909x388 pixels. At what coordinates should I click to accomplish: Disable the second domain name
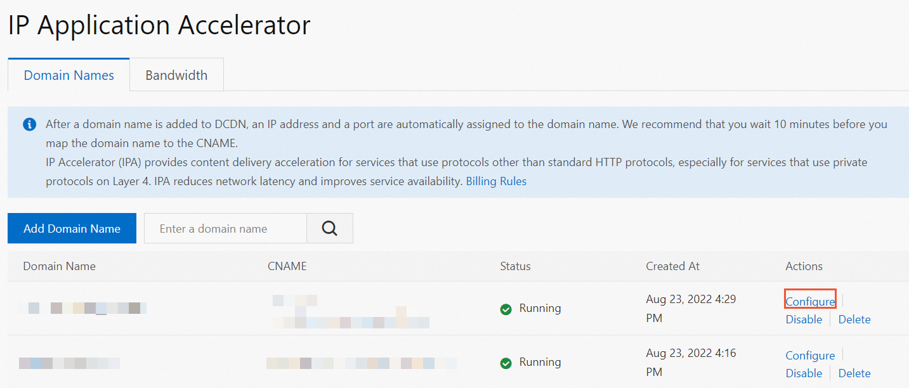[804, 373]
